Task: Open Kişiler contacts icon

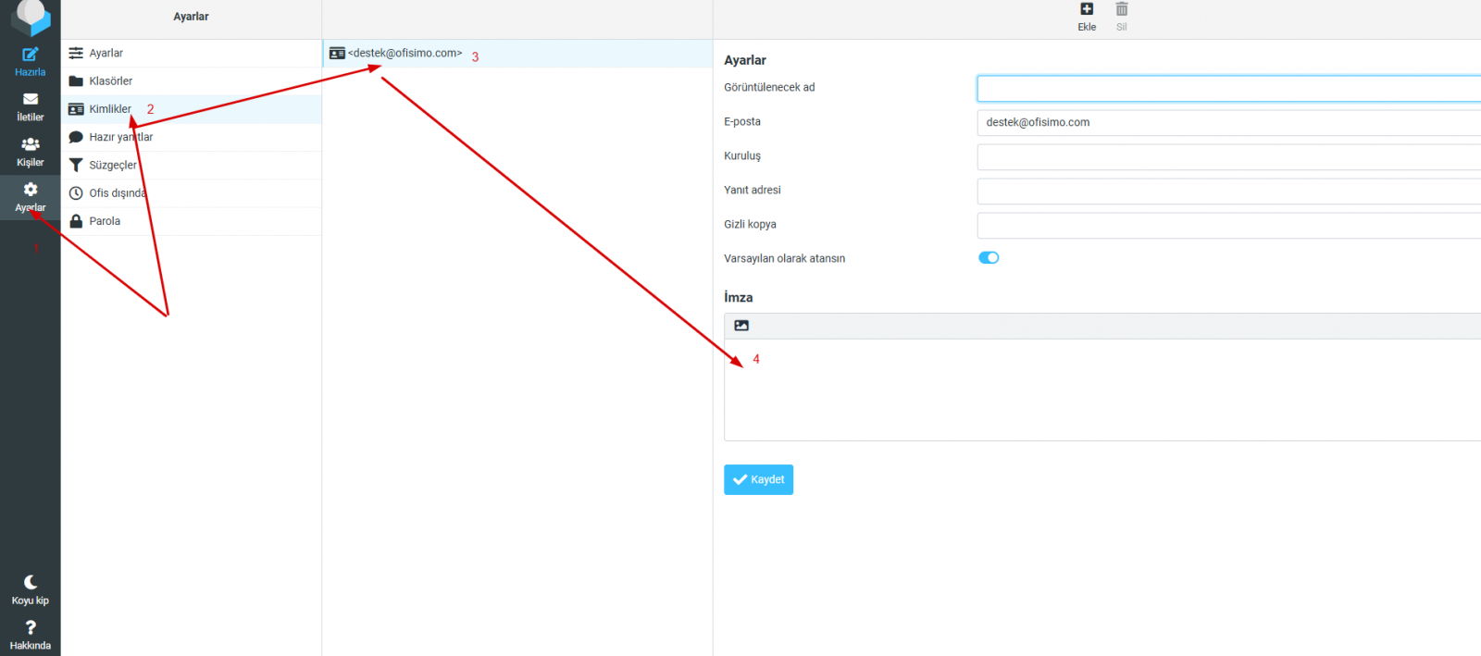Action: pos(30,145)
